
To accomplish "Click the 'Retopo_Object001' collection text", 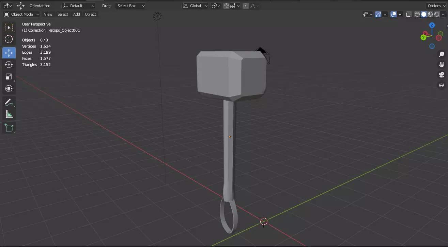I will pyautogui.click(x=64, y=30).
